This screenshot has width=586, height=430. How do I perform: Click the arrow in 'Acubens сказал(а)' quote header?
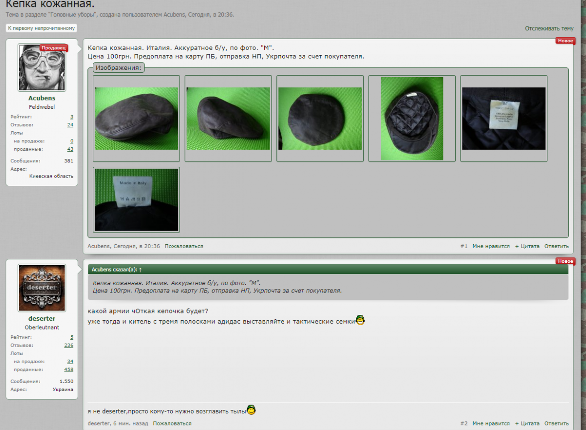[141, 269]
